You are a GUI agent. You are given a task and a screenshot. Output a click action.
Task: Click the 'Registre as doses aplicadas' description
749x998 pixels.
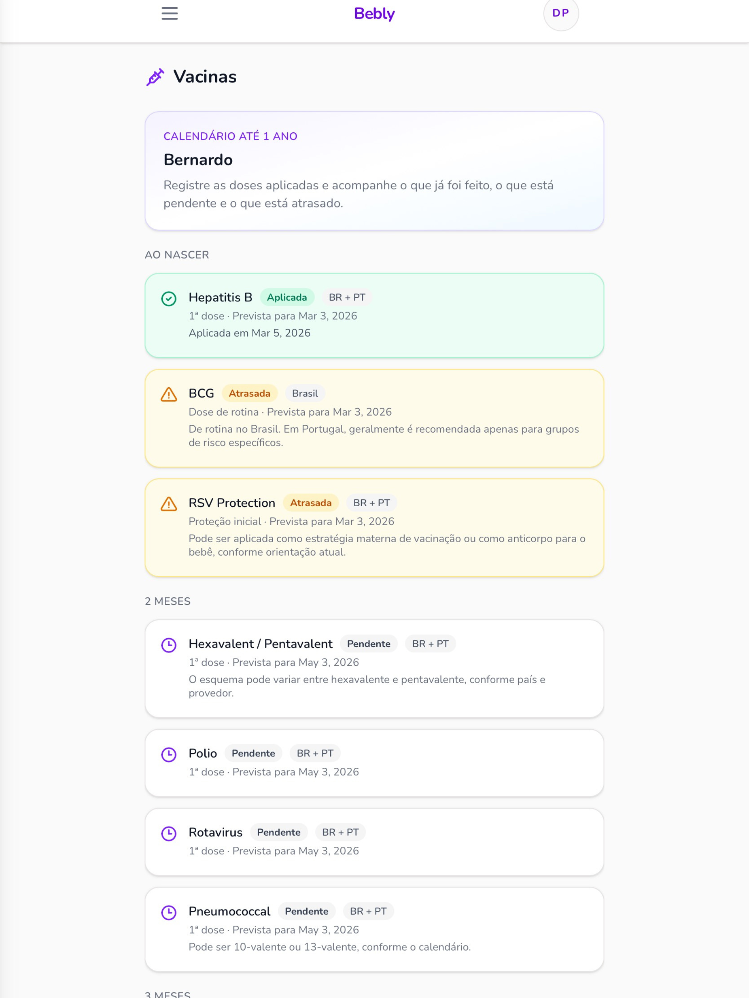(359, 194)
